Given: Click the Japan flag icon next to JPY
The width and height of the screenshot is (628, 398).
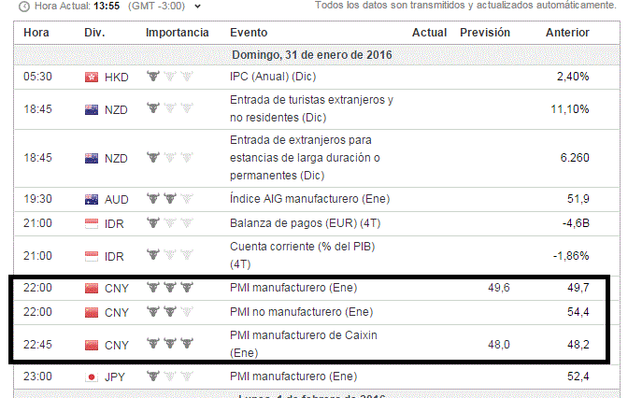Looking at the screenshot, I should click(x=92, y=377).
